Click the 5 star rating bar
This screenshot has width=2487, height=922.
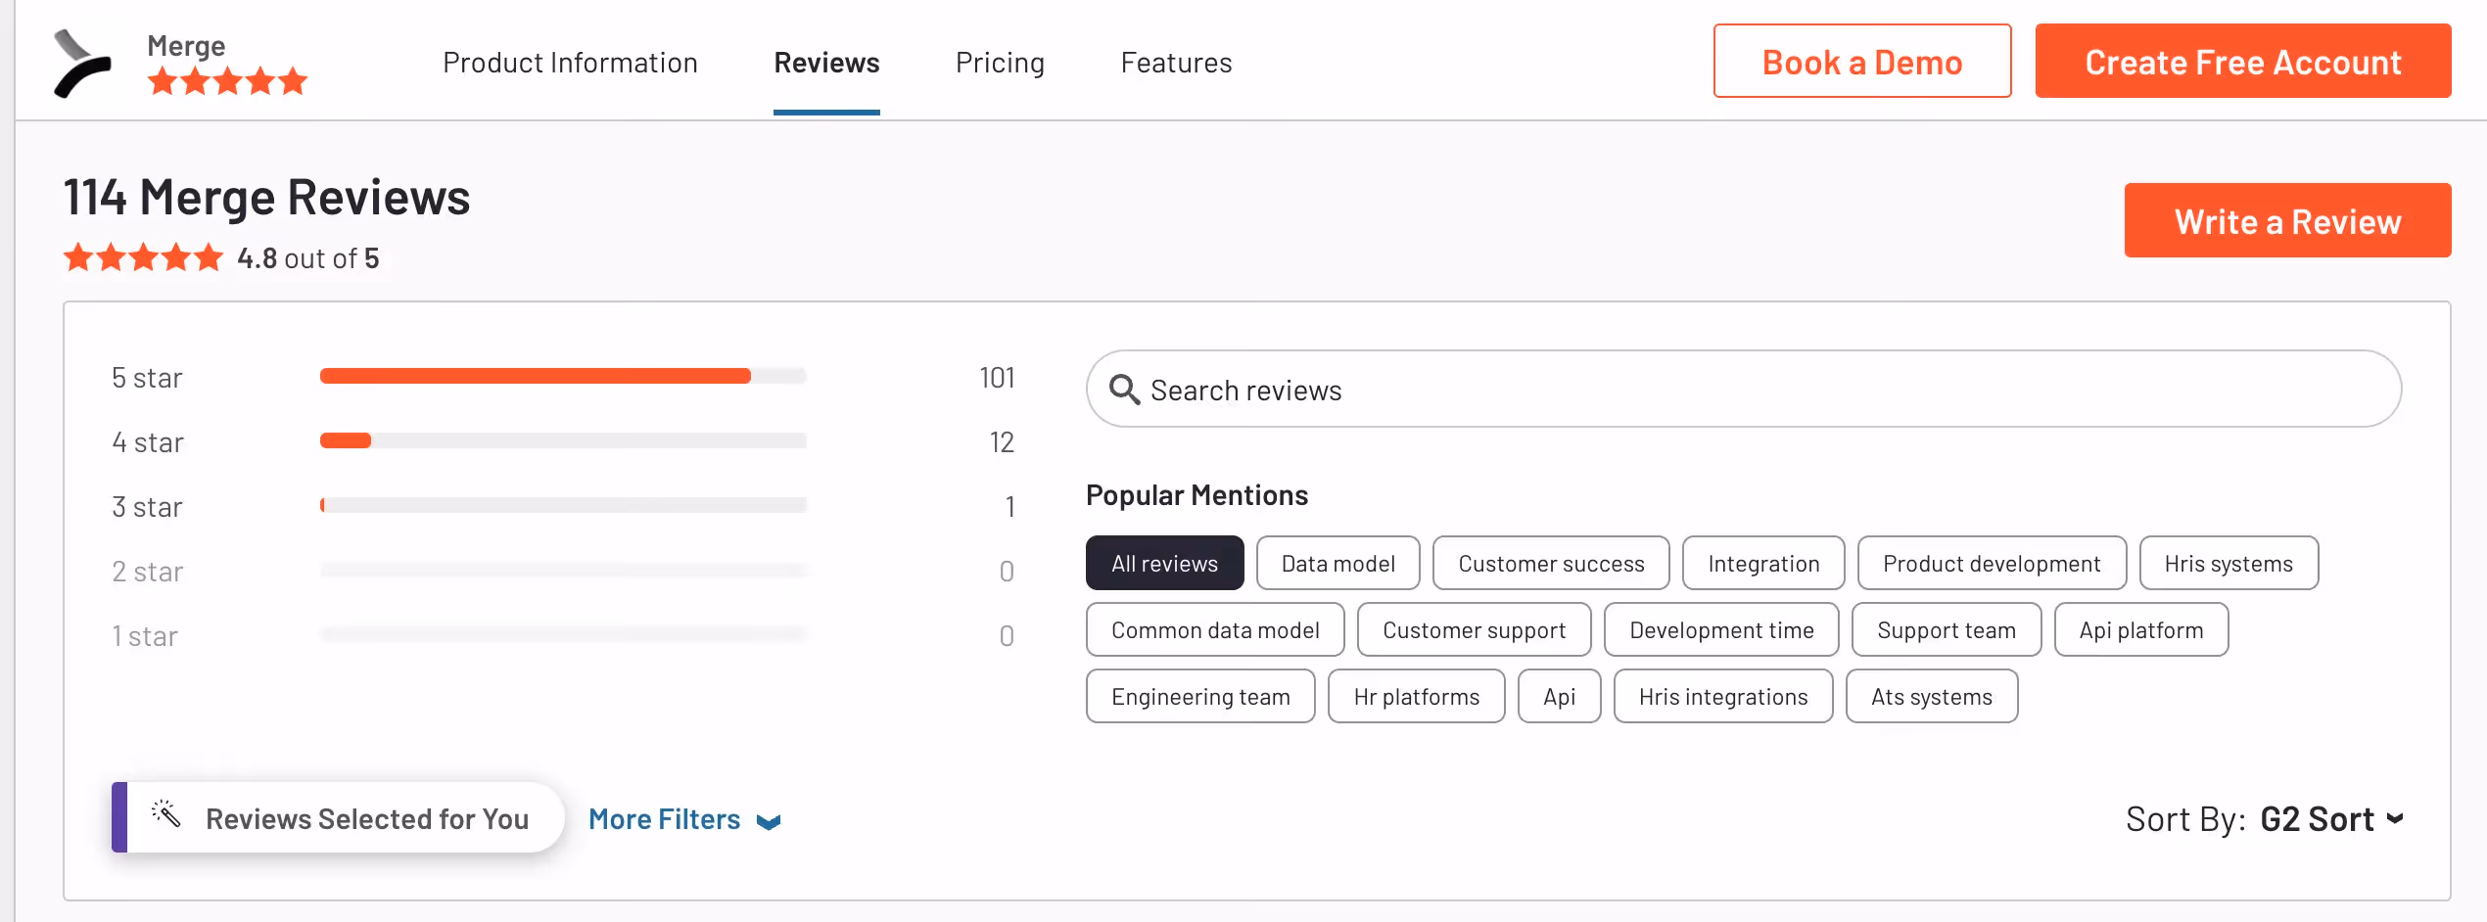coord(563,376)
